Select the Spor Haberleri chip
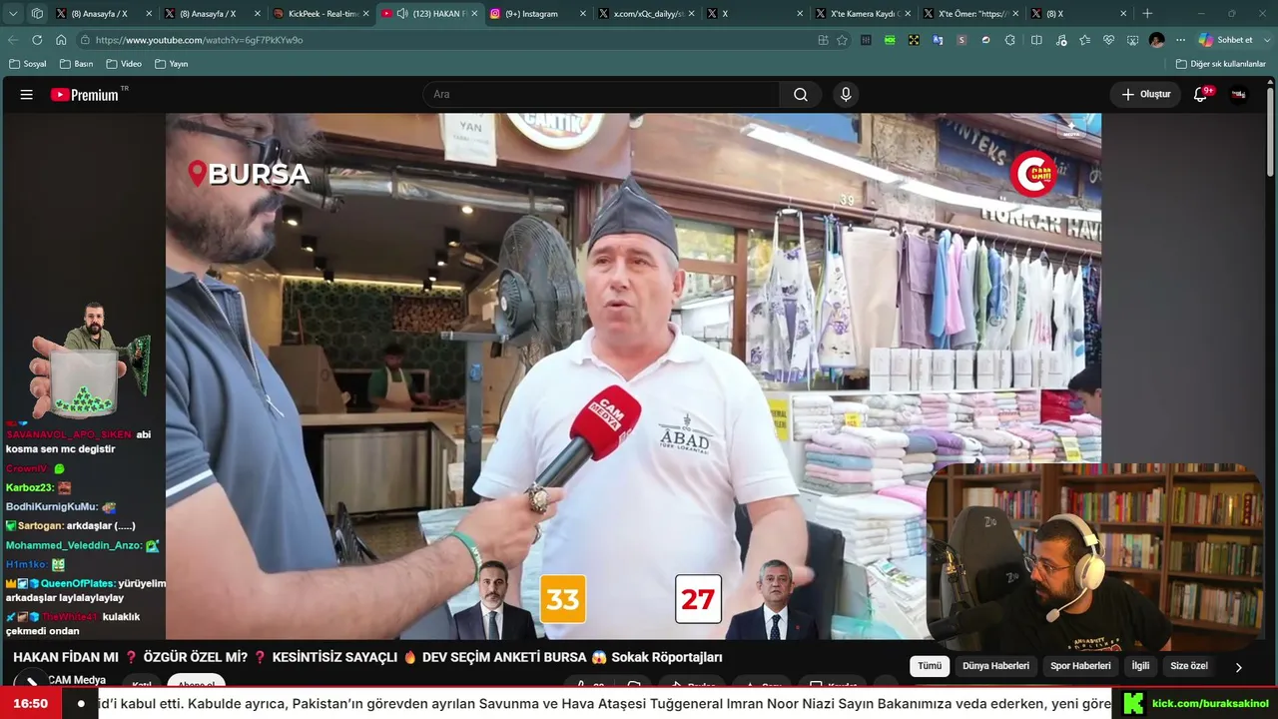Screen dimensions: 1278x719 coord(1080,666)
